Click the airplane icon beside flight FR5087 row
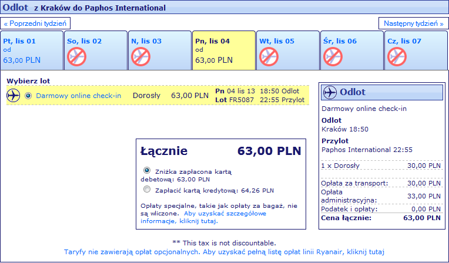This screenshot has width=449, height=263. [x=13, y=95]
